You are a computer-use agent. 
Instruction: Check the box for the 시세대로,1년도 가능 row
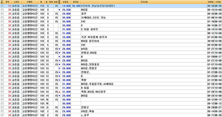tap(2, 18)
